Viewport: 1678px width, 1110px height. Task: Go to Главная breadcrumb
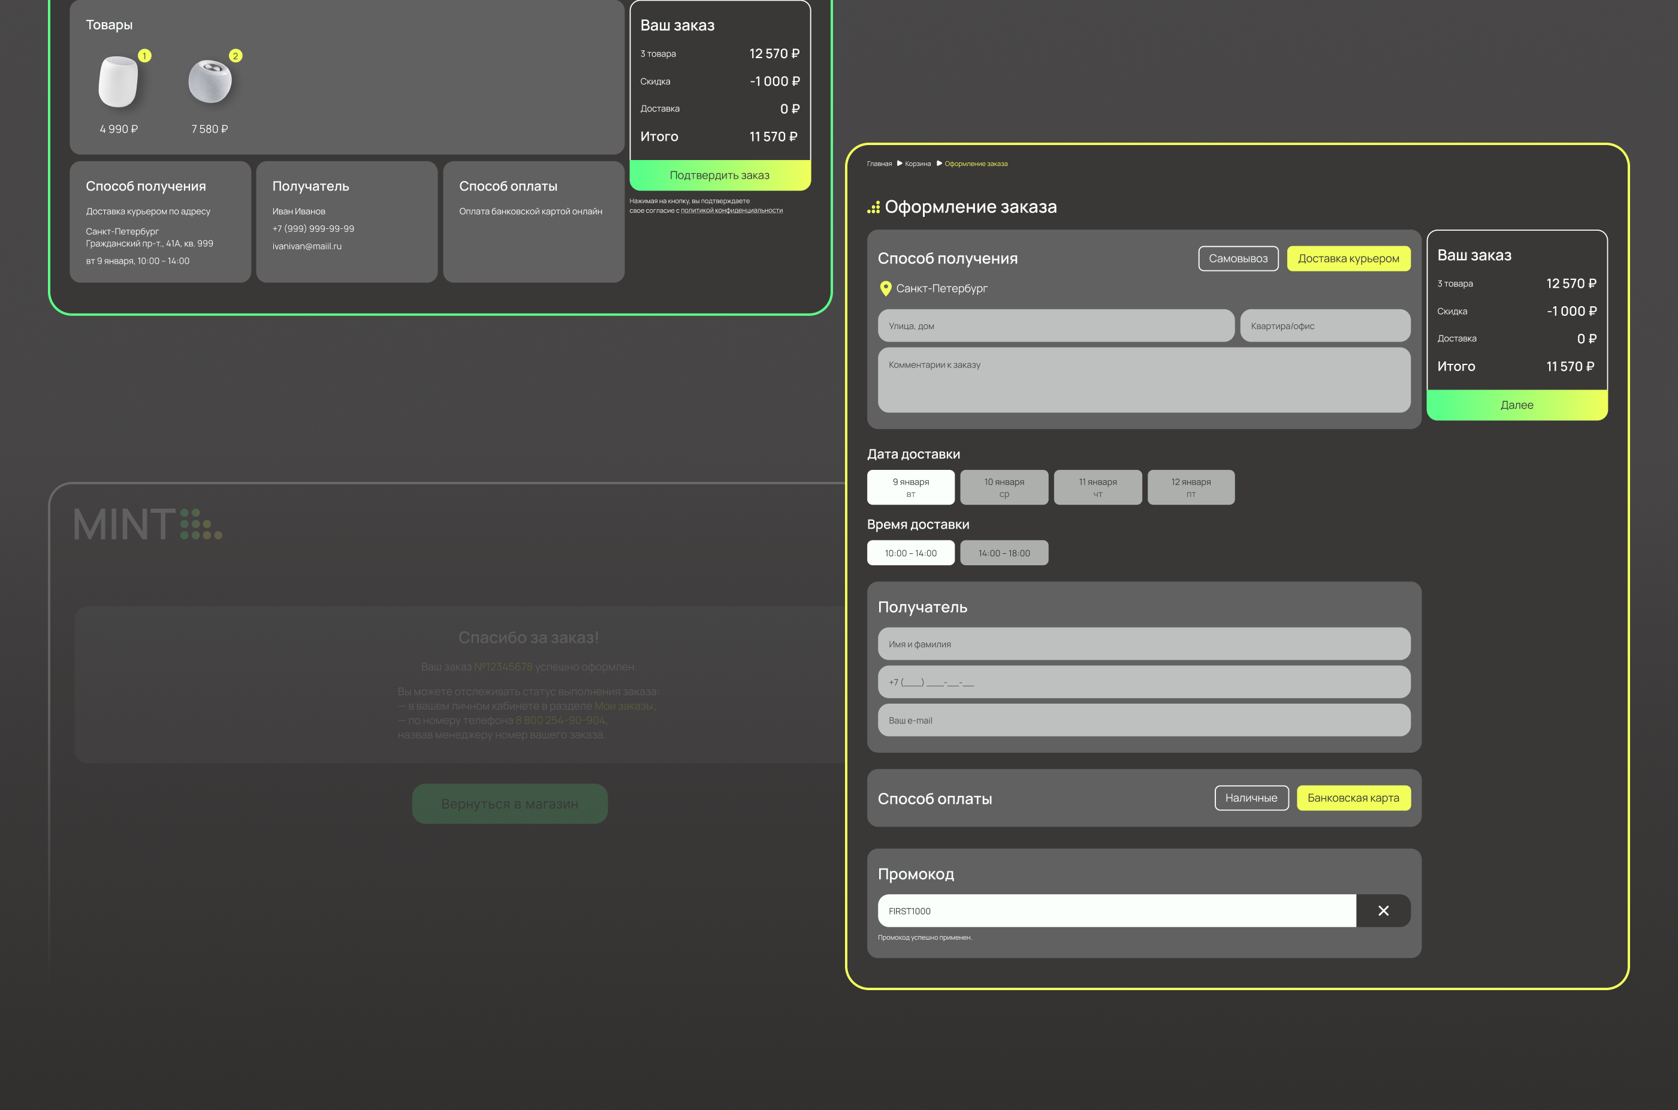coord(879,164)
